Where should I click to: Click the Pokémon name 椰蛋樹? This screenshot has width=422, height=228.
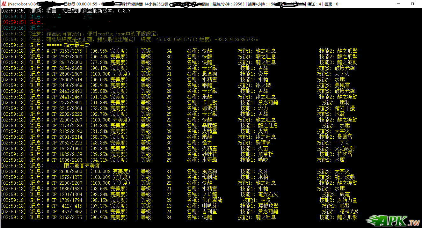click(210, 108)
